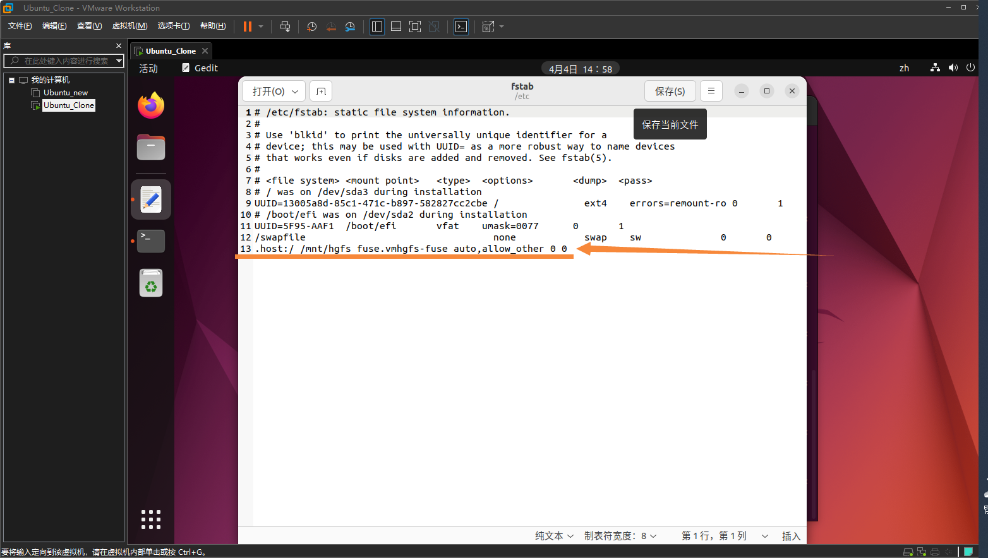Take a snapshot of the VM
The width and height of the screenshot is (988, 558).
pyautogui.click(x=311, y=27)
